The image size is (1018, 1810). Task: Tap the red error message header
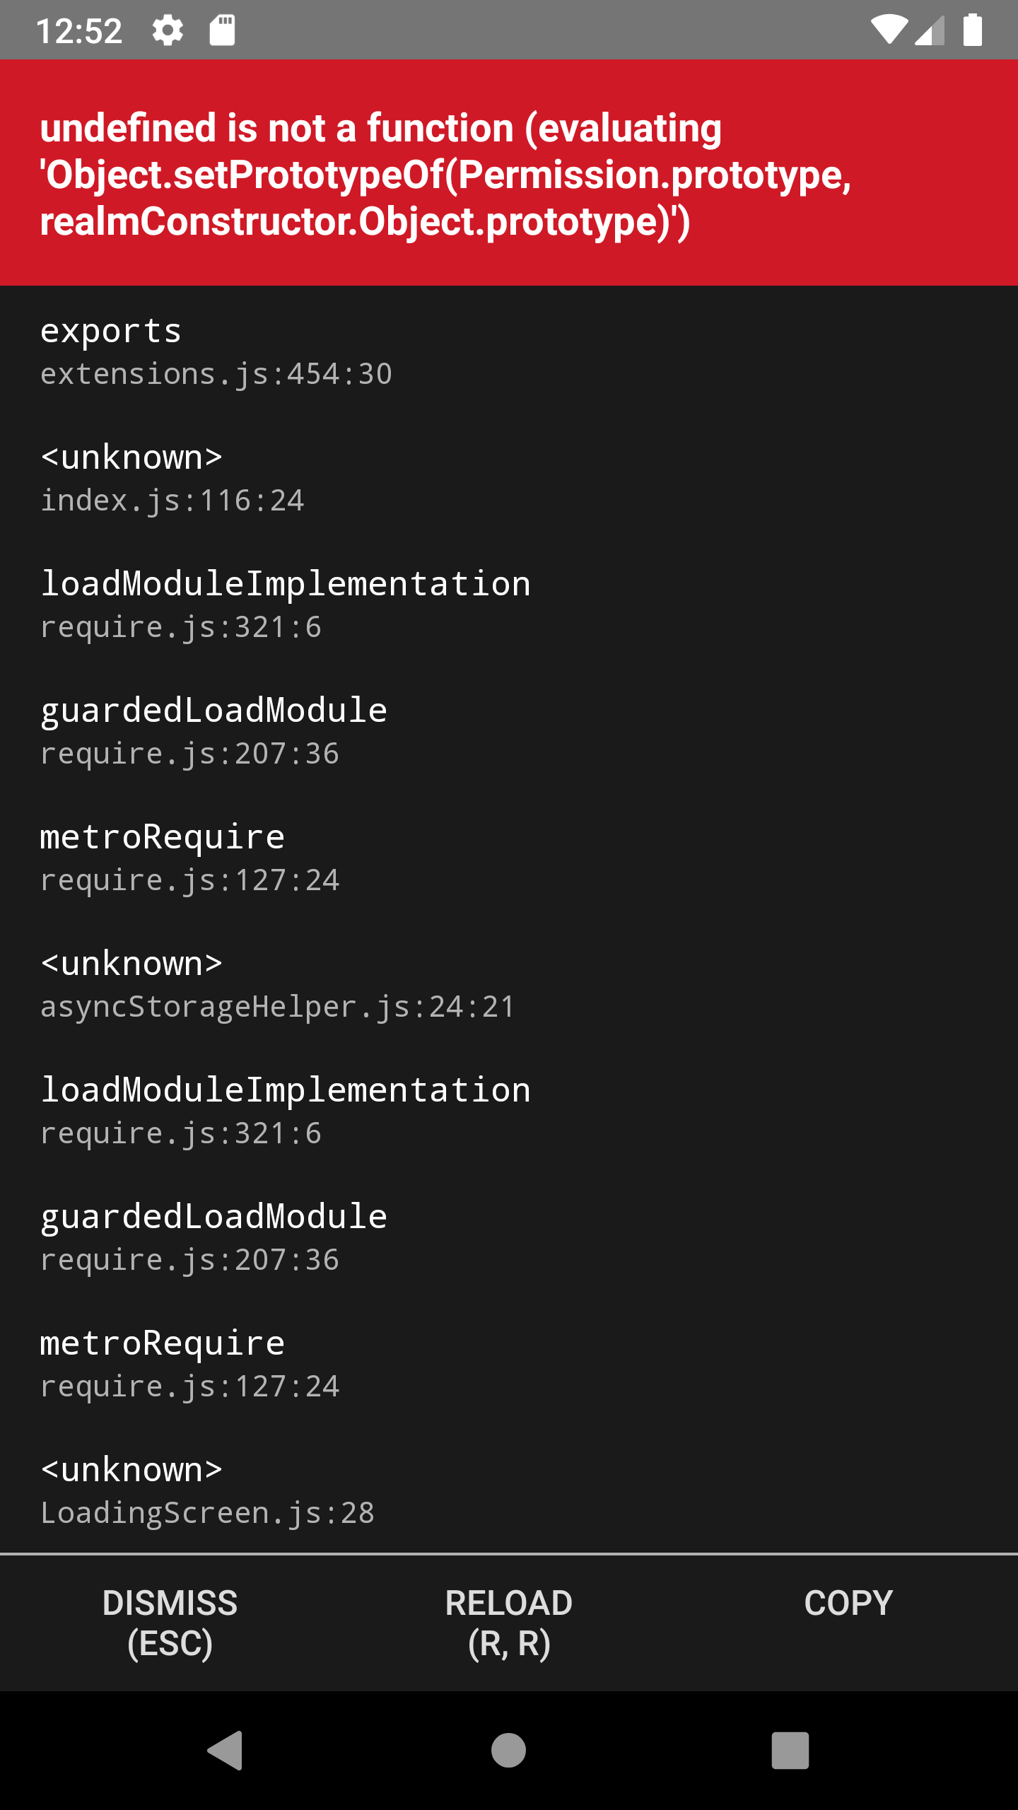click(x=509, y=174)
